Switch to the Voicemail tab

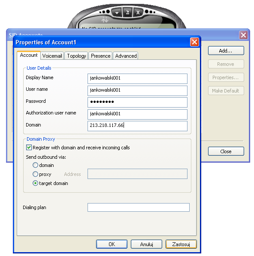[x=52, y=56]
